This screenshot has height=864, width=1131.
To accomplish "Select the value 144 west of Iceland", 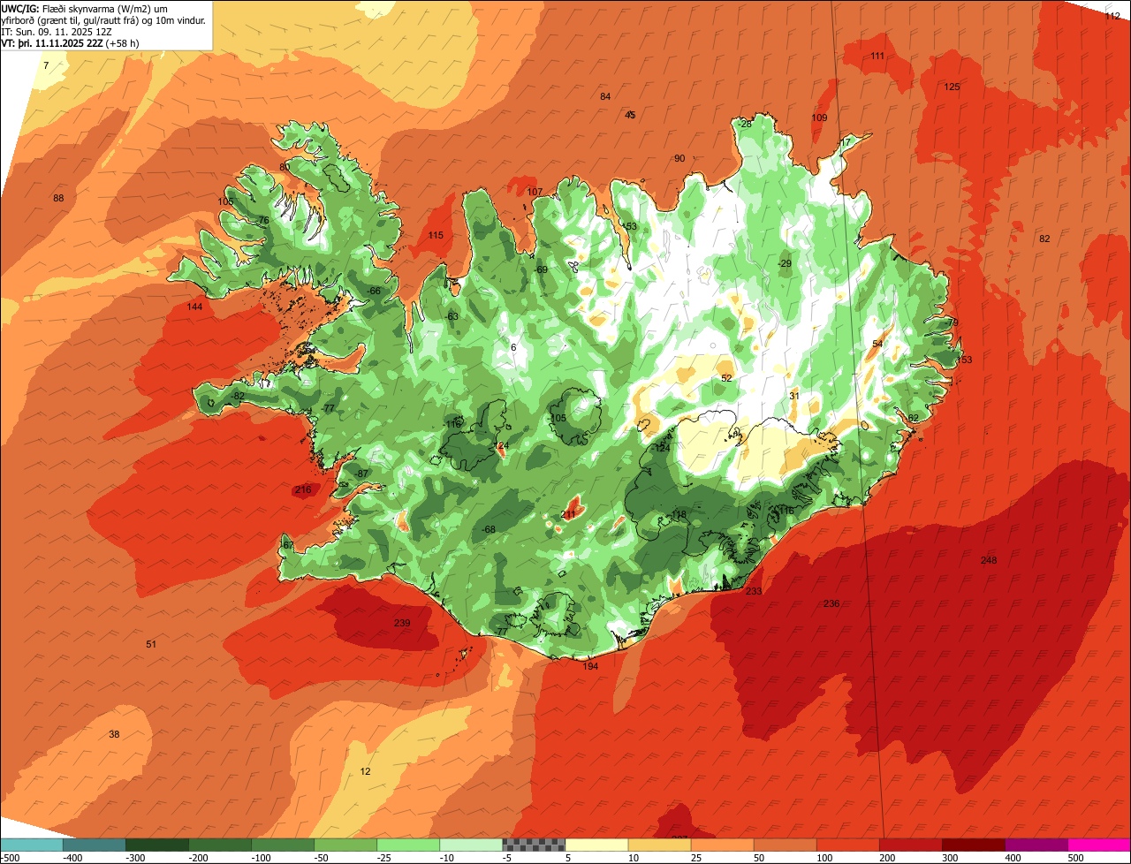I will point(194,307).
